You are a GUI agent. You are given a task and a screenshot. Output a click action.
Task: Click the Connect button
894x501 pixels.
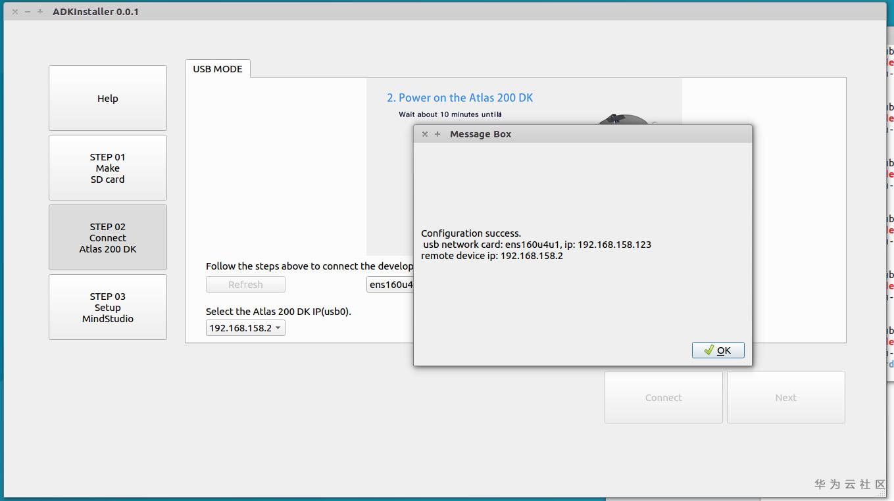pos(664,397)
